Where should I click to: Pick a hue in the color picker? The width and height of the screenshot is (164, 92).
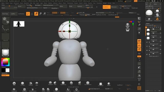[x=5, y=62]
